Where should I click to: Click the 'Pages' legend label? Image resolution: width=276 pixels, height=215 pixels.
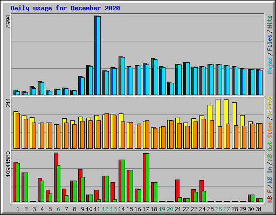[x=270, y=66]
